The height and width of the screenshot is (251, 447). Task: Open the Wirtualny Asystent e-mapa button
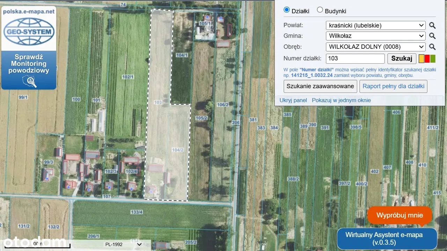point(387,238)
